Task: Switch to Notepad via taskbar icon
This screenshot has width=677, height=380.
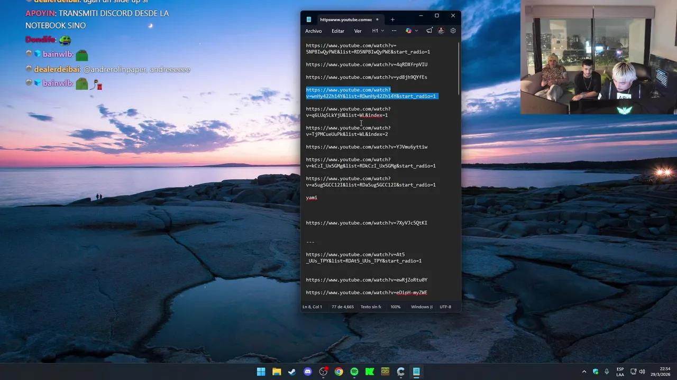Action: pyautogui.click(x=417, y=372)
